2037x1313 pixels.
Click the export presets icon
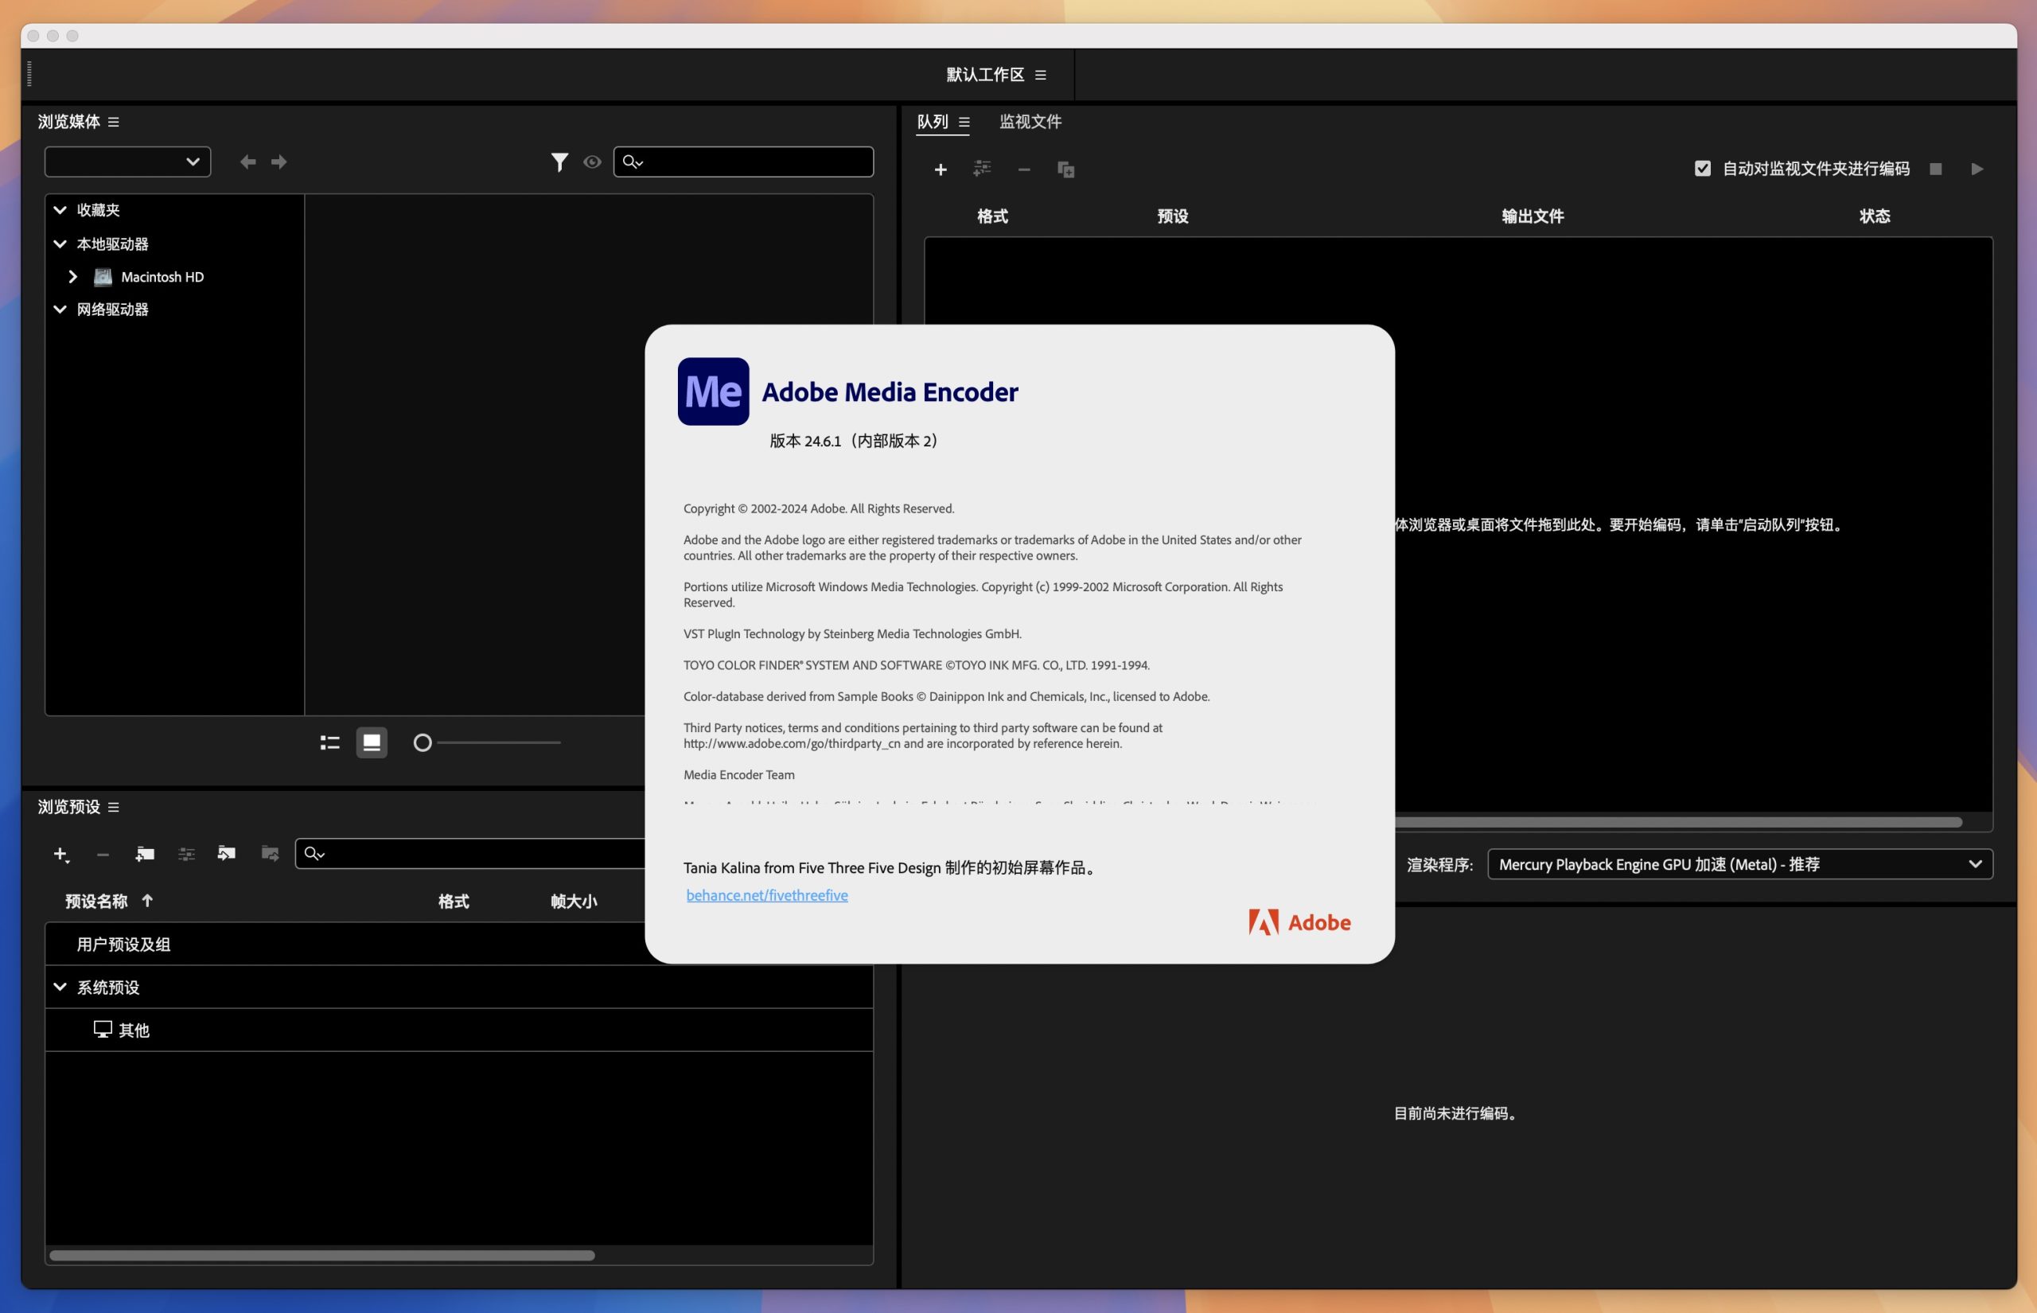(x=271, y=853)
